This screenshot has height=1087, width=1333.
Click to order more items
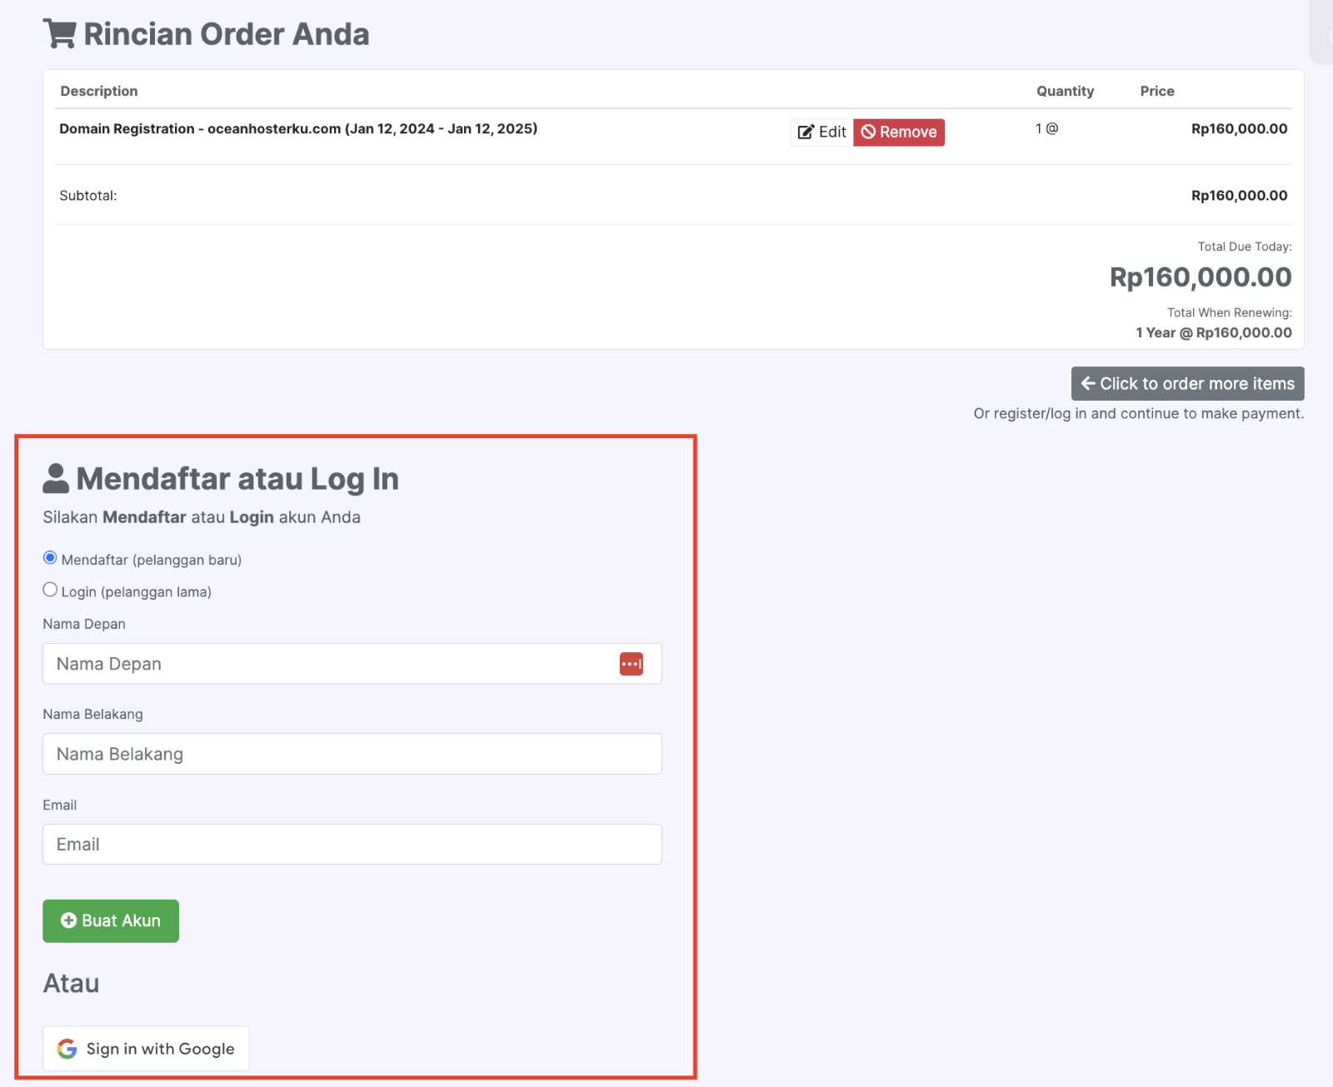(x=1188, y=383)
